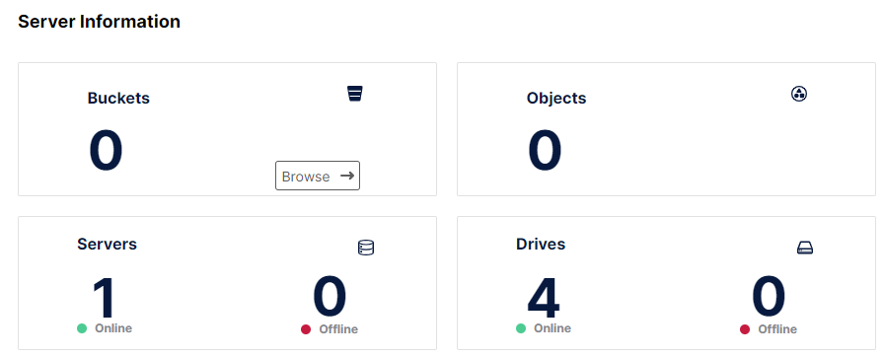Image resolution: width=883 pixels, height=358 pixels.
Task: Click the Servers database stack icon
Action: [x=366, y=248]
